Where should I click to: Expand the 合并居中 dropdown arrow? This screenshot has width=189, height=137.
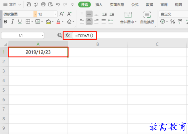click(x=136, y=22)
